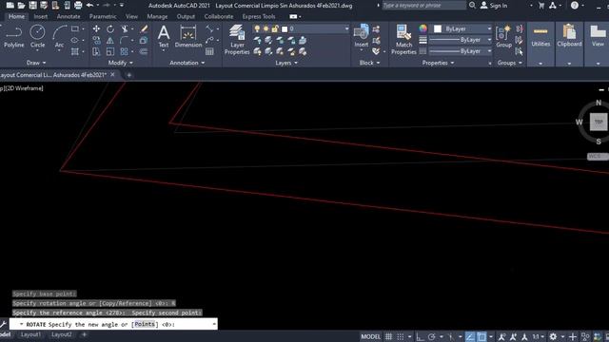Viewport: 609px width, 342px height.
Task: Open the annotation scale 1:1 dropdown
Action: [x=538, y=336]
